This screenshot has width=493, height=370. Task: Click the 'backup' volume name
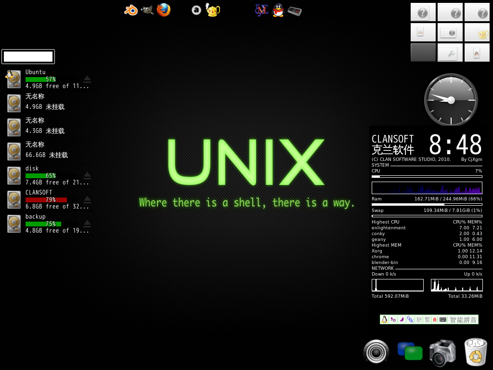[36, 216]
